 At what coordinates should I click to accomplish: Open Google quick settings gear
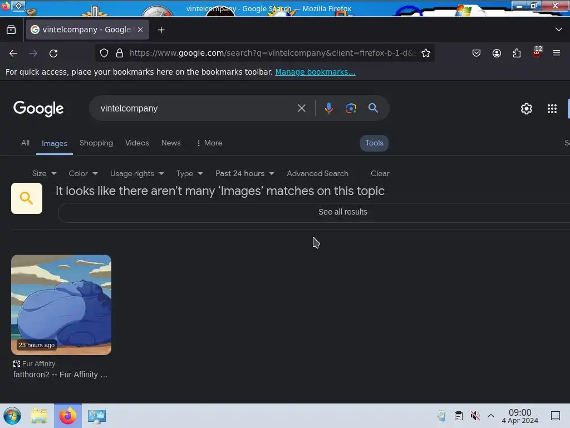pyautogui.click(x=527, y=109)
